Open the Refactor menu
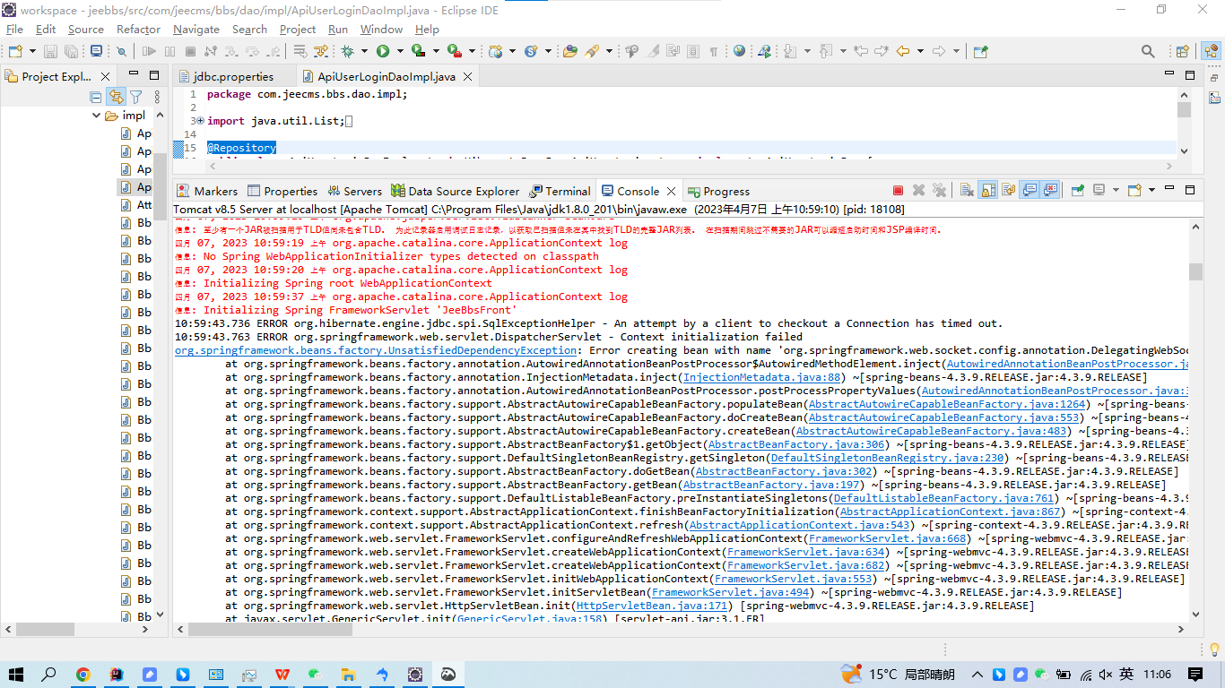The image size is (1225, 688). [138, 30]
